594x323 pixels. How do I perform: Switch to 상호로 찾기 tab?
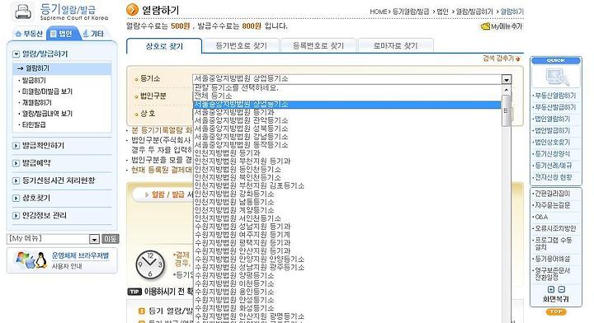coord(164,46)
